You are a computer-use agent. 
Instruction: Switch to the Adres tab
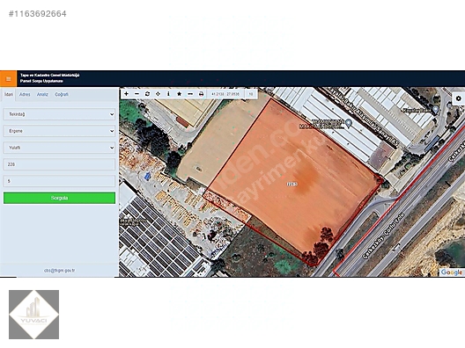point(25,94)
